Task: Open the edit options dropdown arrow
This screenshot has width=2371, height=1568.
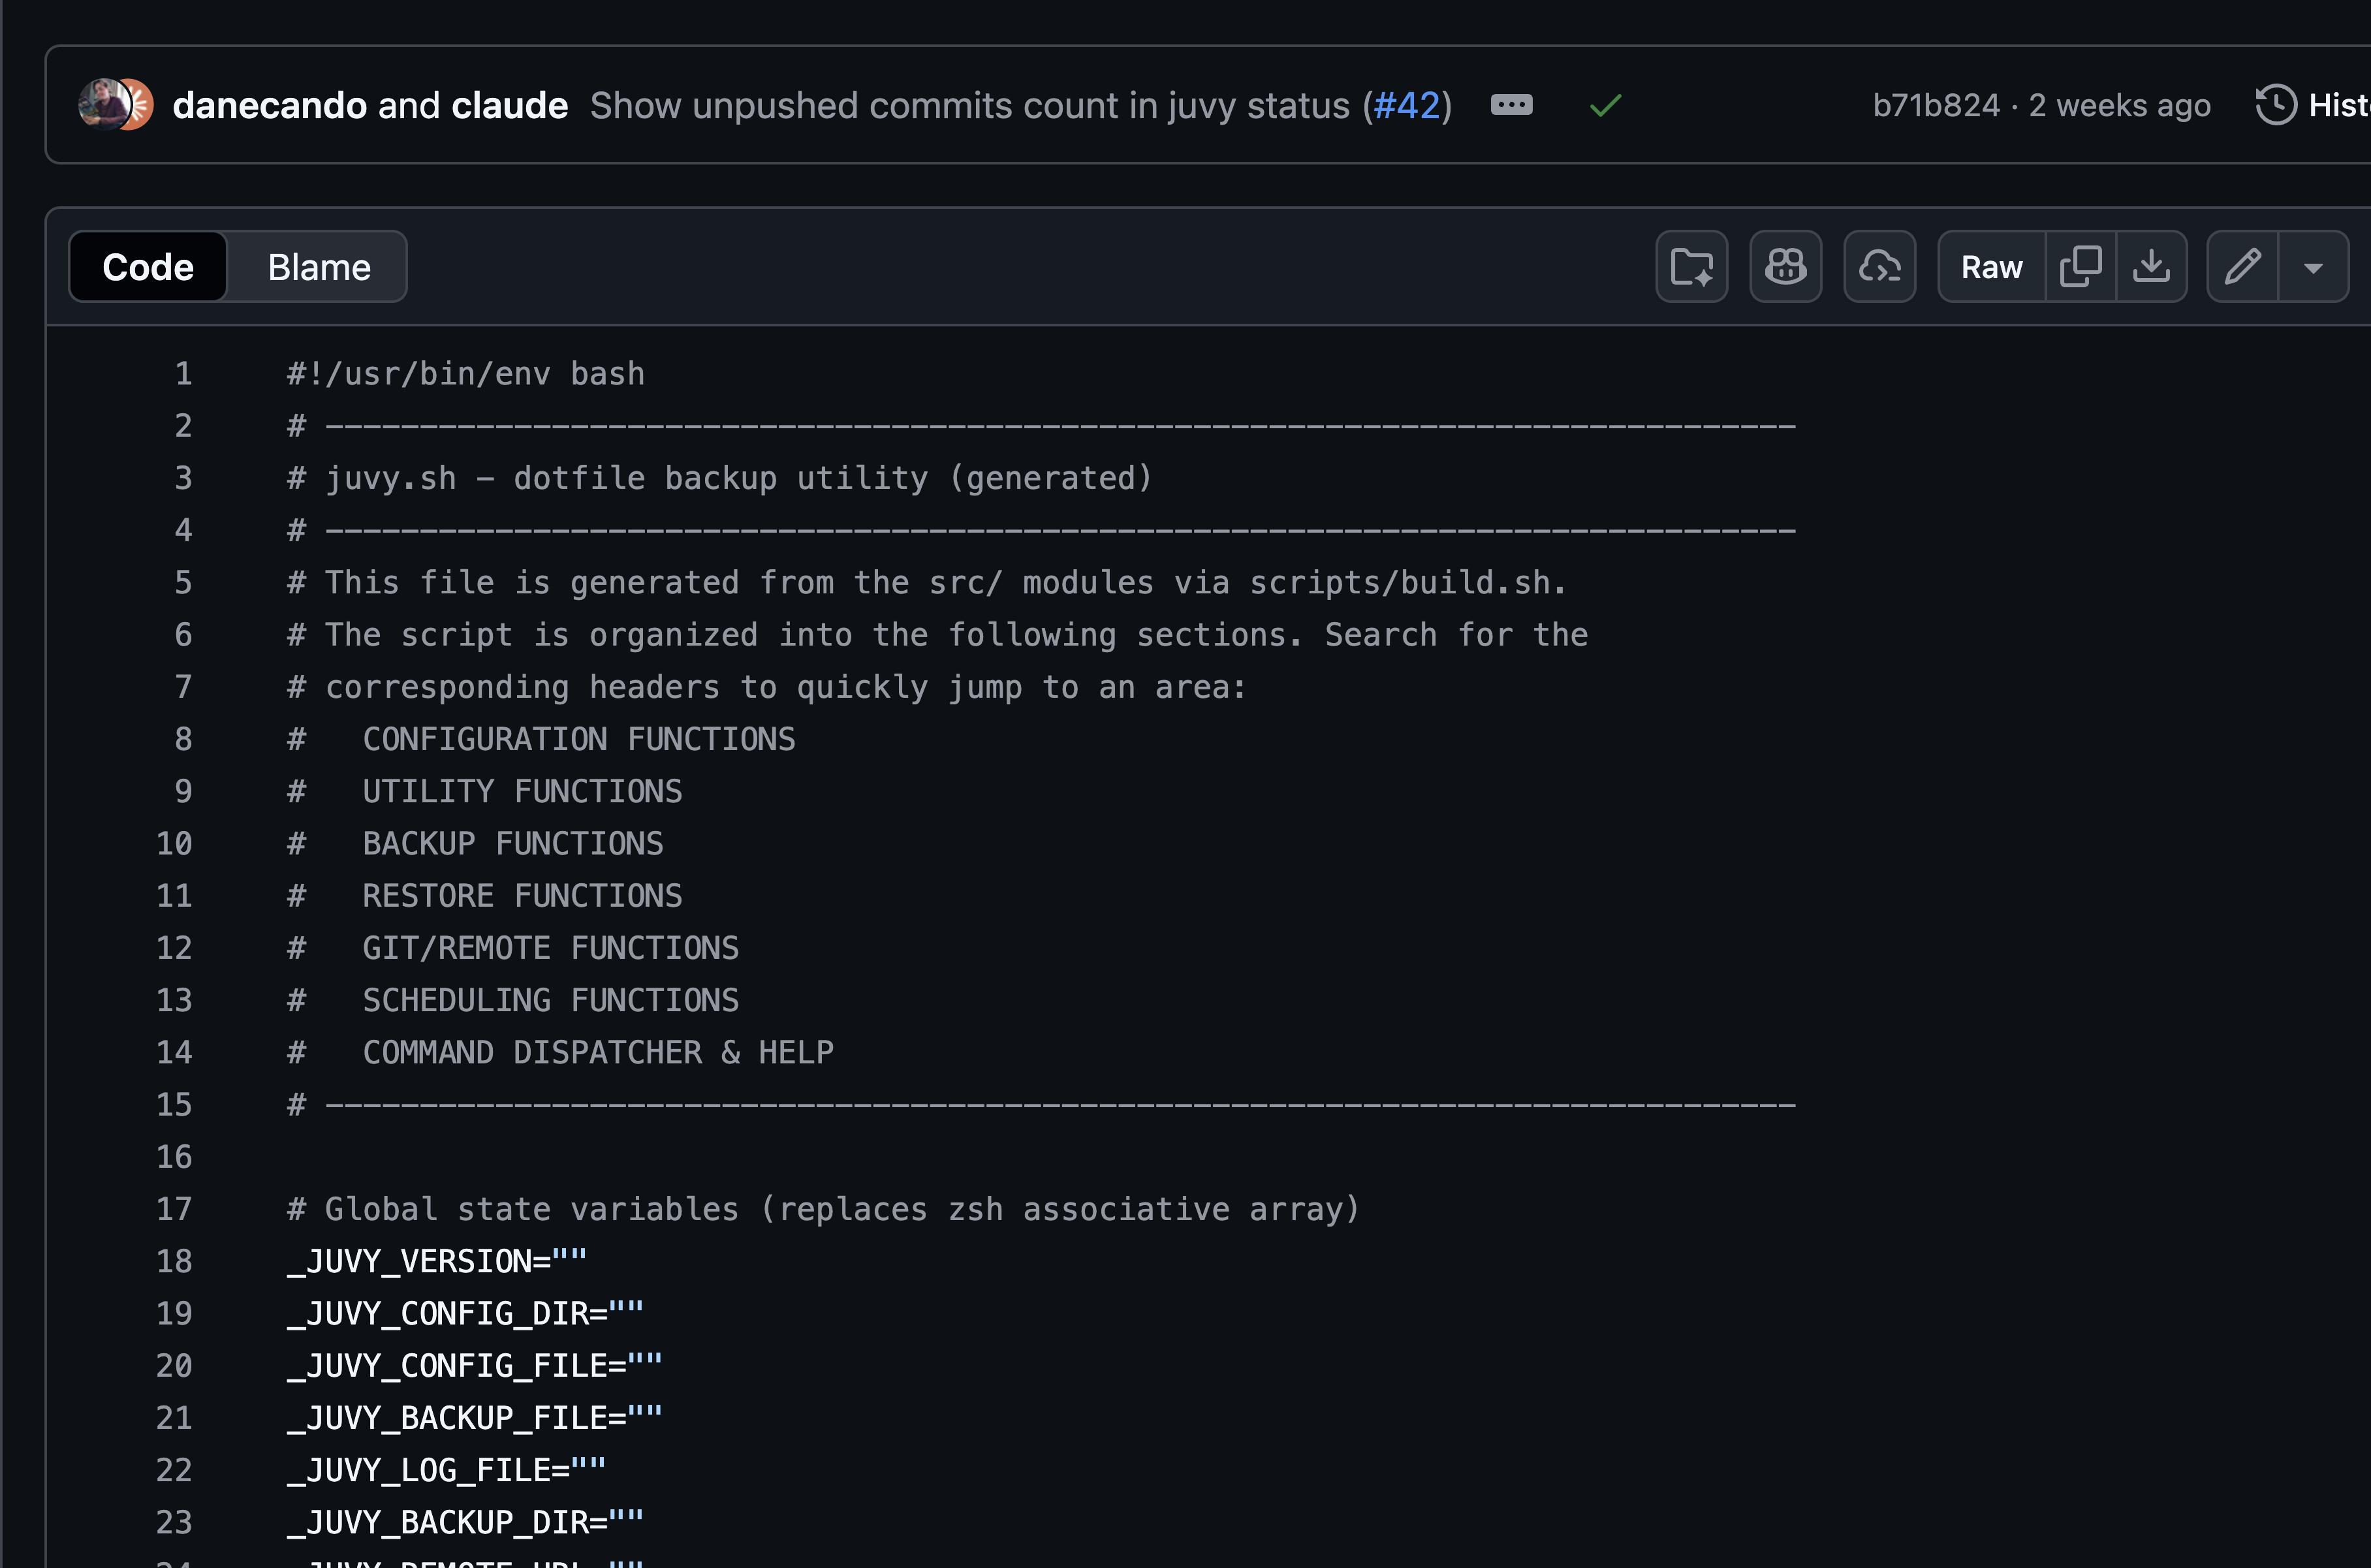Action: (x=2314, y=266)
